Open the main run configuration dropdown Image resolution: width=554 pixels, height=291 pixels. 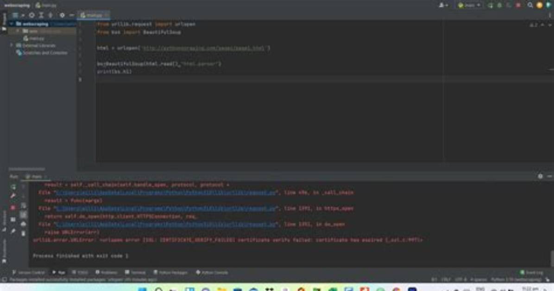coord(469,5)
